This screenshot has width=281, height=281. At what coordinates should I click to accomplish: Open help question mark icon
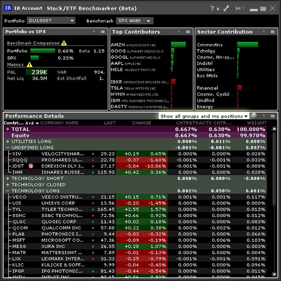(x=212, y=8)
